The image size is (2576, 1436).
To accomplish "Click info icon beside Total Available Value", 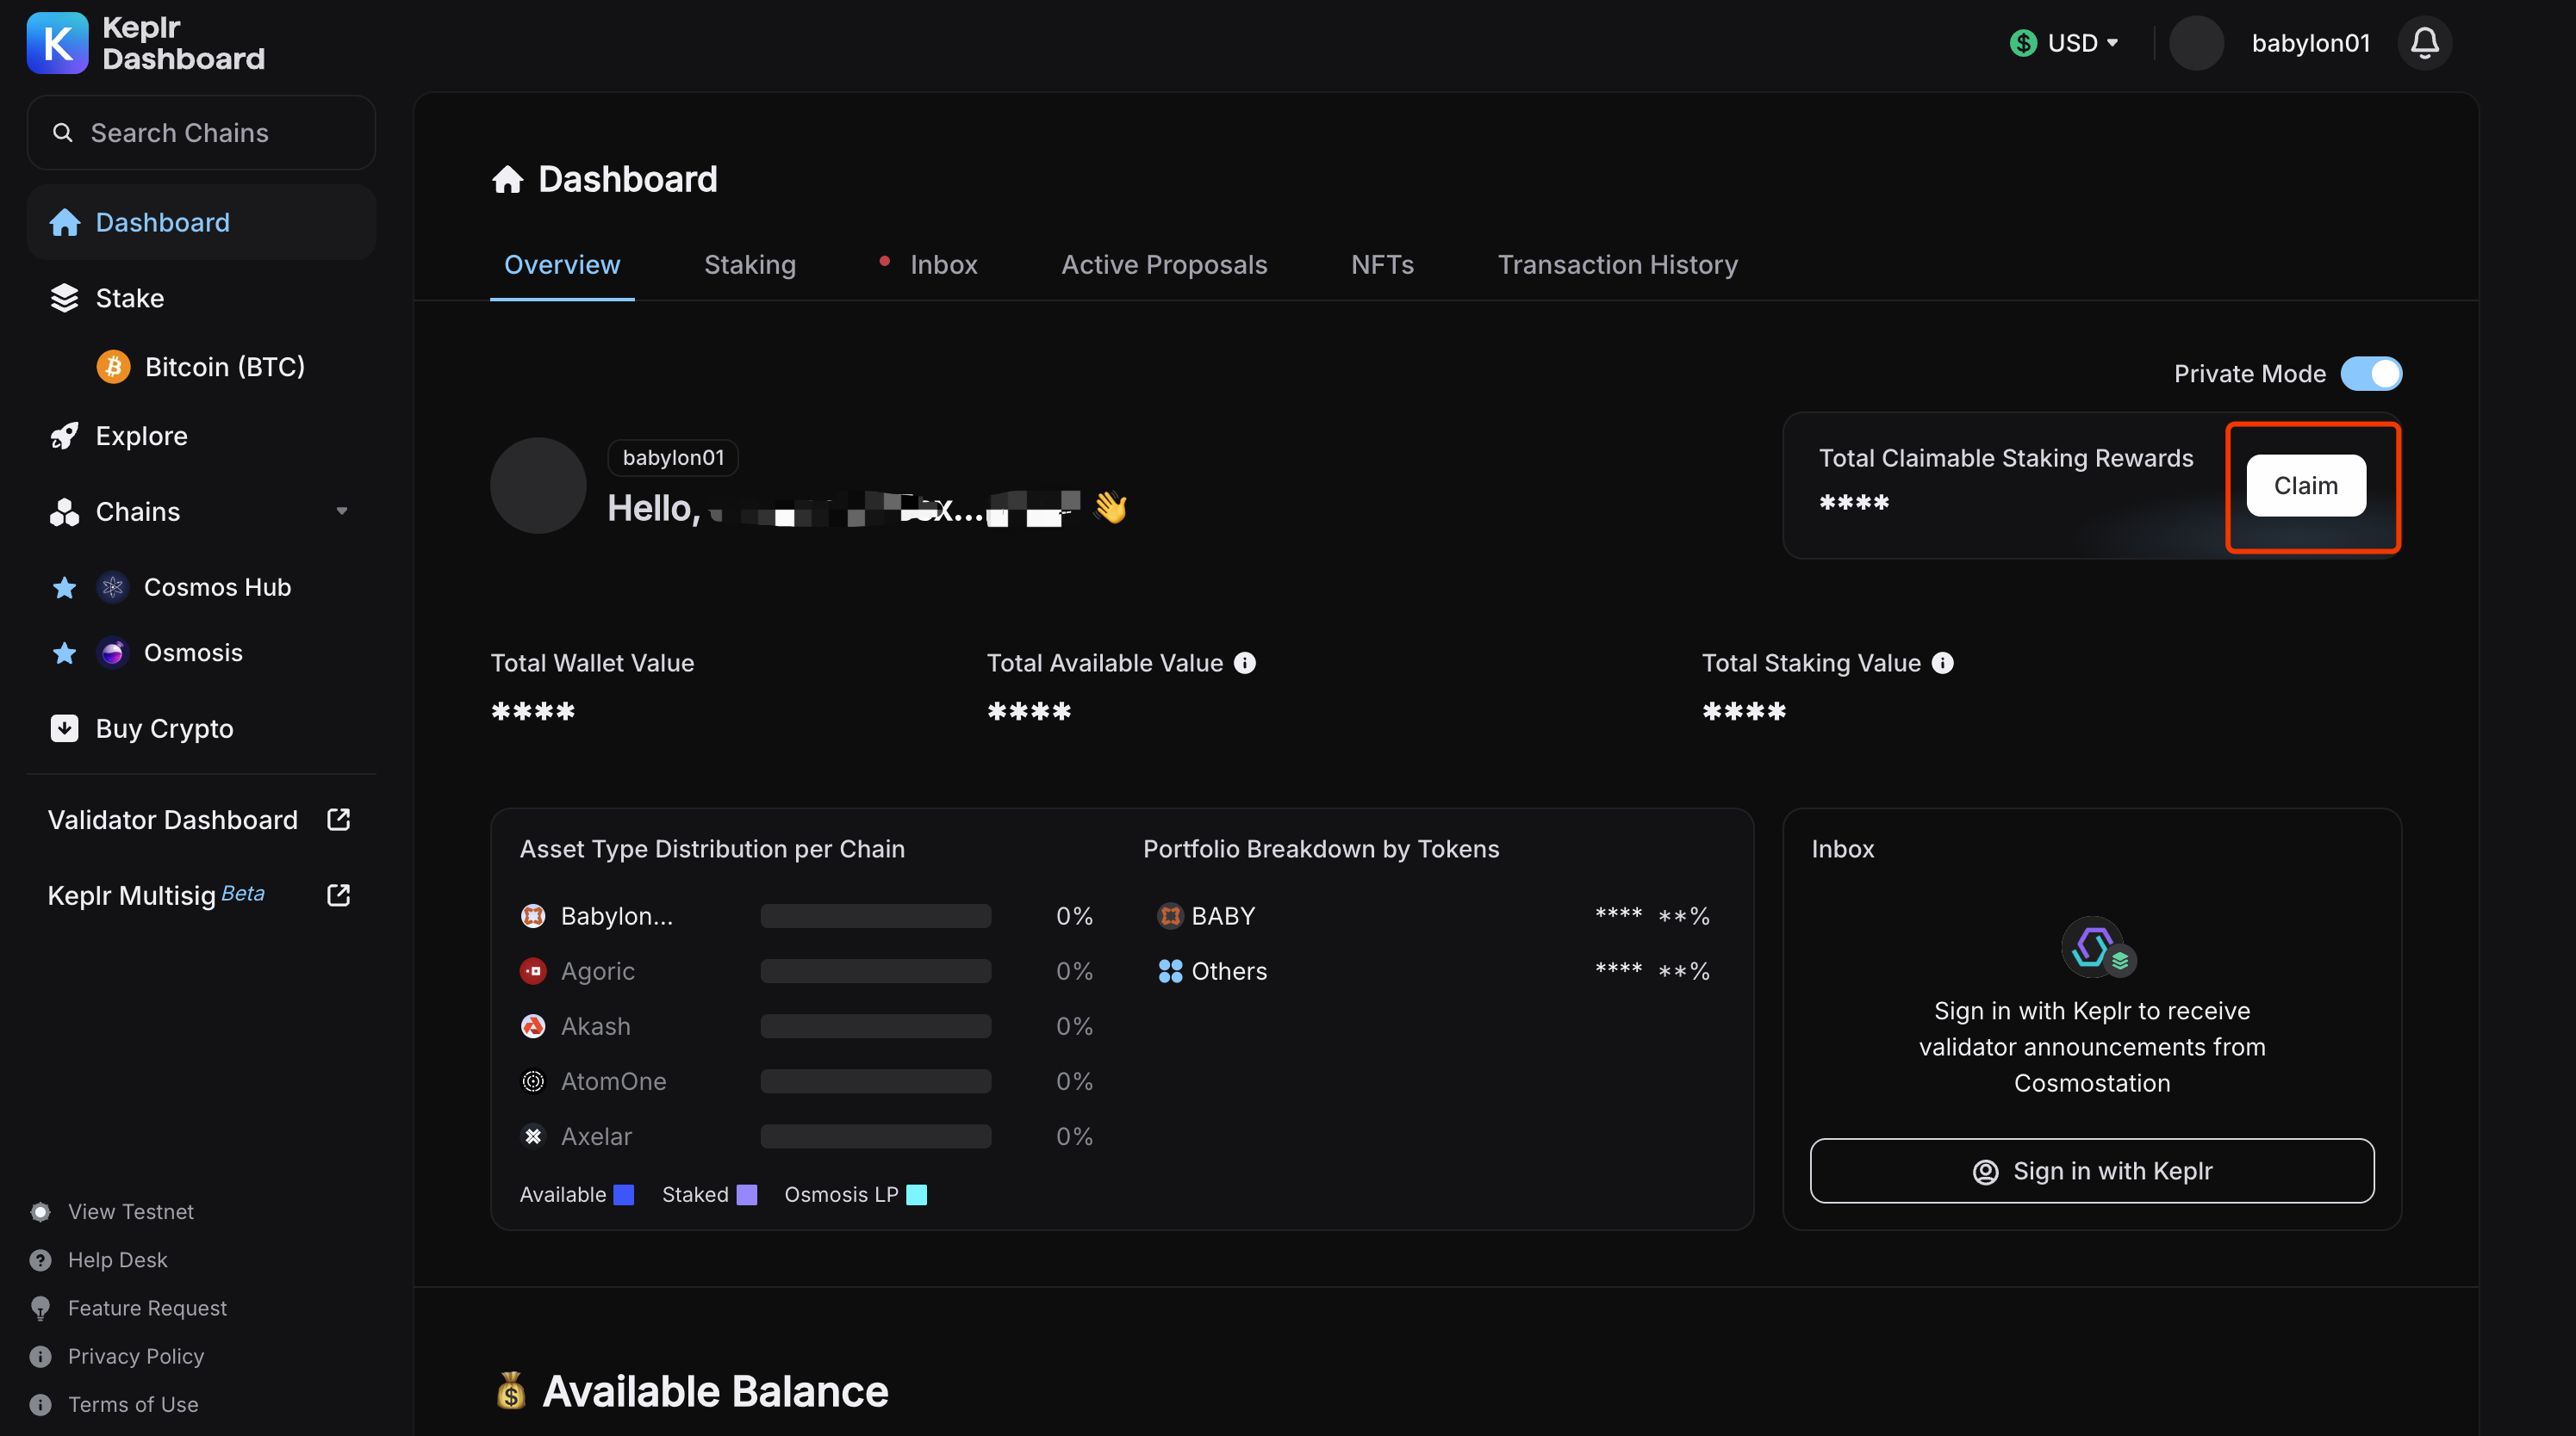I will click(1244, 663).
